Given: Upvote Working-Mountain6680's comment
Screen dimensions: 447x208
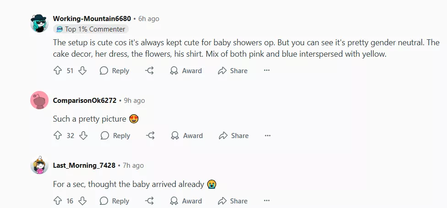Looking at the screenshot, I should coord(58,71).
